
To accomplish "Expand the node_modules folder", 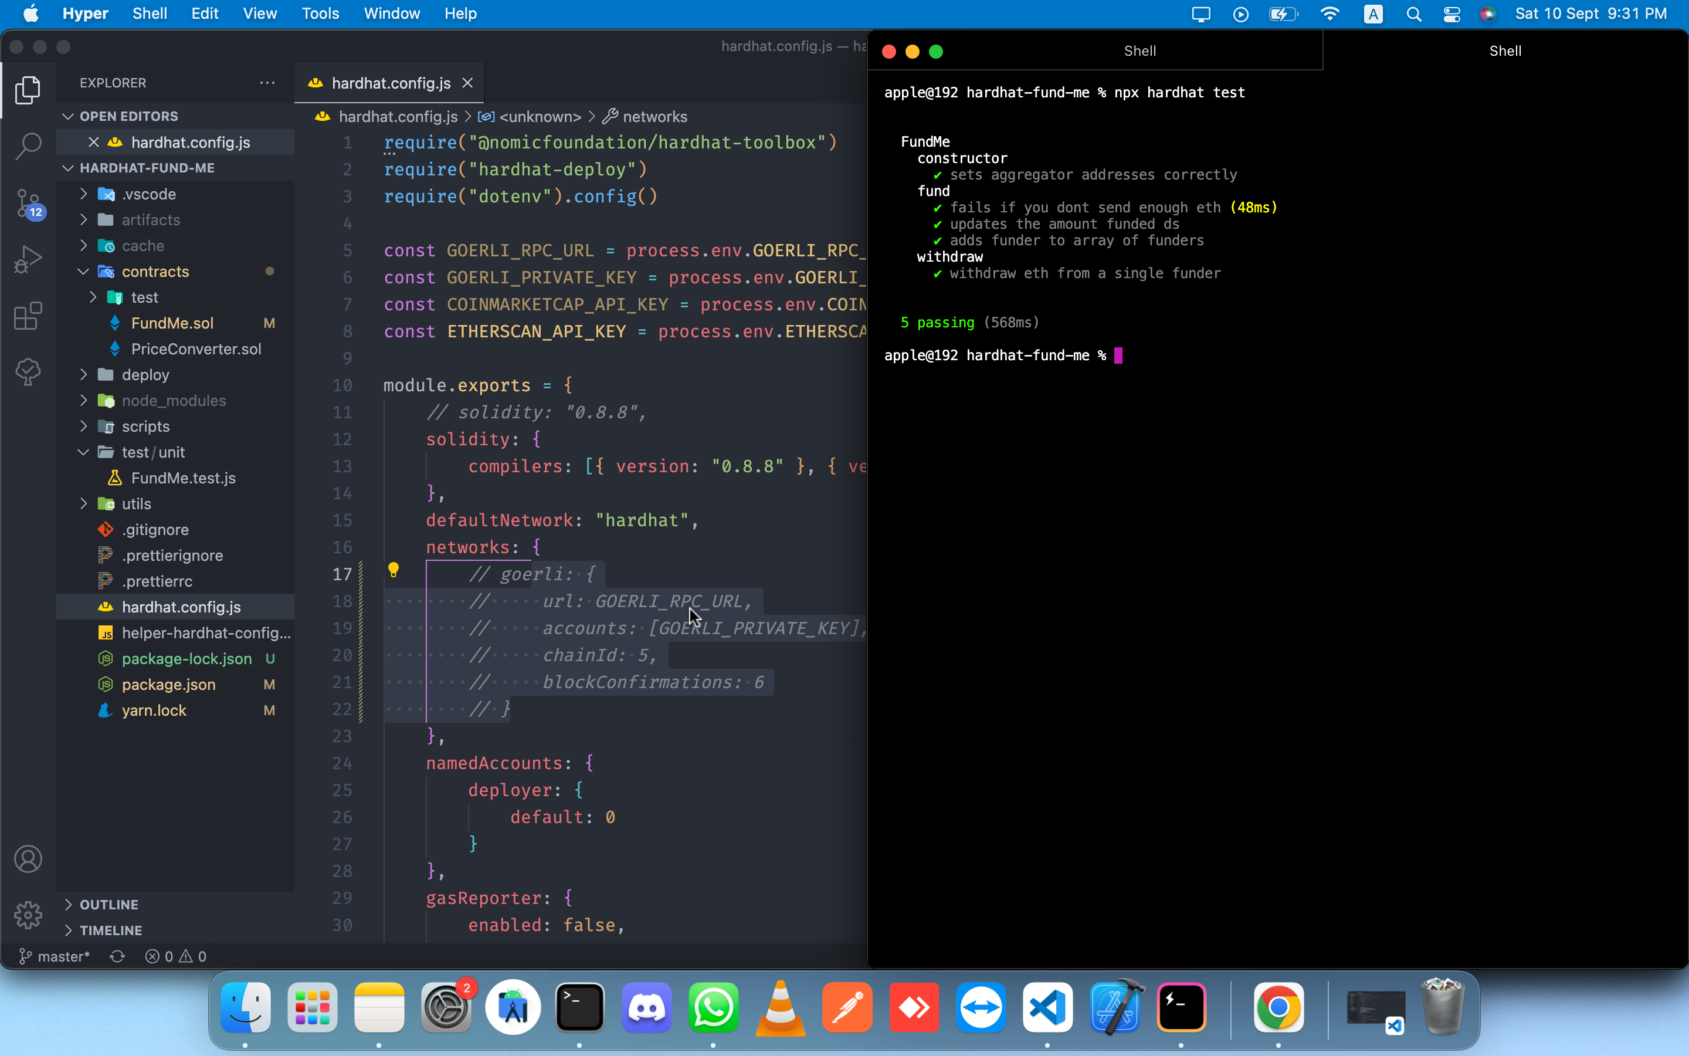I will [83, 400].
